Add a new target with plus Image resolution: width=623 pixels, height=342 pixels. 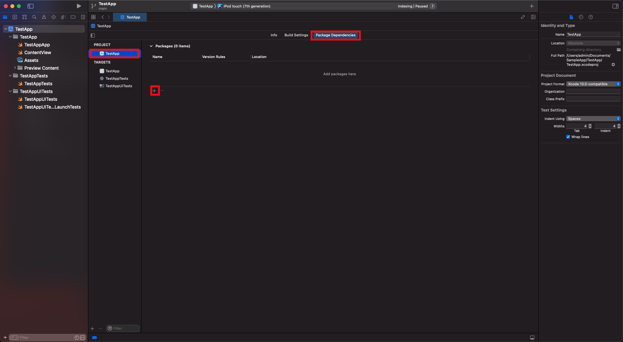(92, 329)
